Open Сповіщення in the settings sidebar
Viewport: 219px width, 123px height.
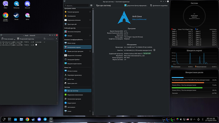78,16
